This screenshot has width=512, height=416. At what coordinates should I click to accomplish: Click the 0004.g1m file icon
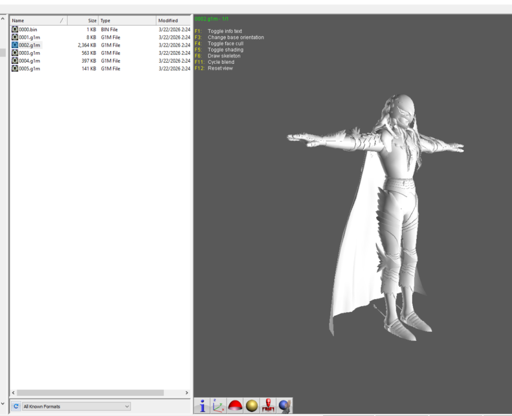[14, 60]
